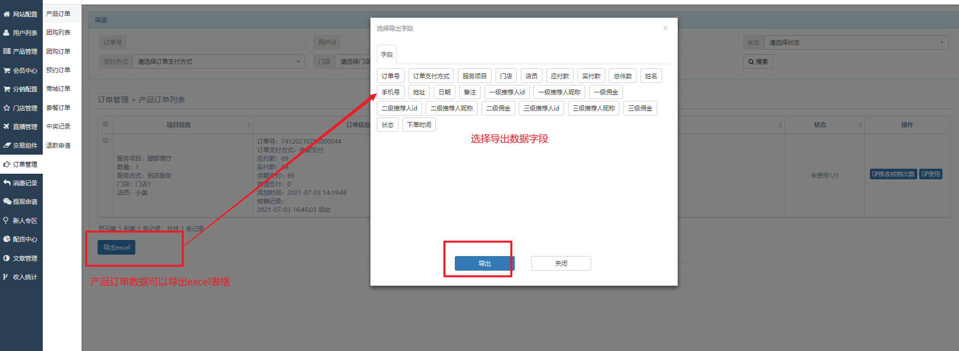Image resolution: width=959 pixels, height=351 pixels.
Task: Open the 团购订单 submenu item
Action: [x=58, y=51]
